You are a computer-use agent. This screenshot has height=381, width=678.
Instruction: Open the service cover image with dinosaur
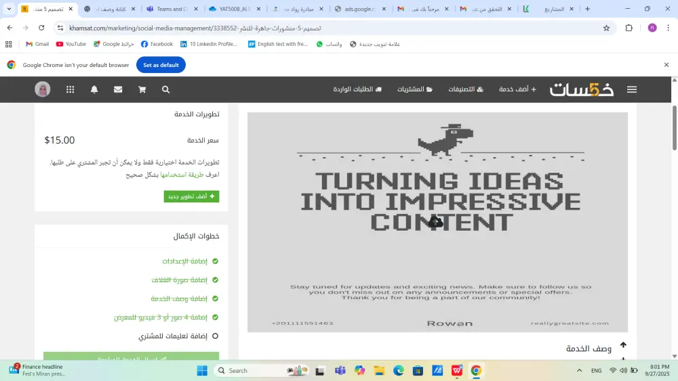(x=437, y=222)
